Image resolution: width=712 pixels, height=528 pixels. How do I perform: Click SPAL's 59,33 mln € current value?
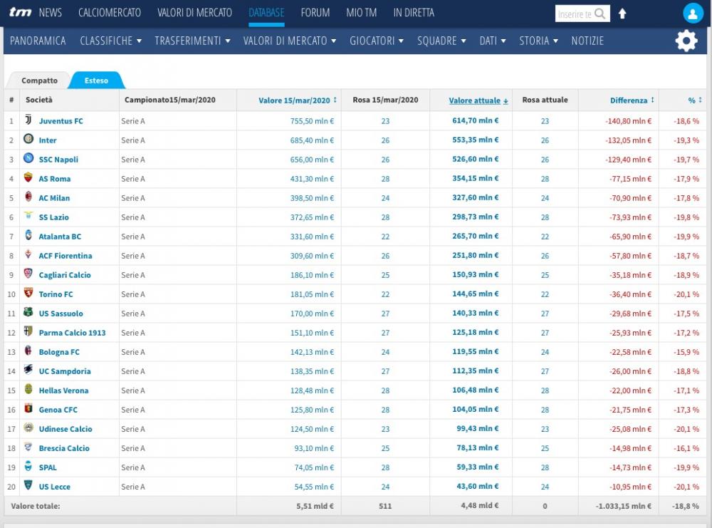pos(477,467)
